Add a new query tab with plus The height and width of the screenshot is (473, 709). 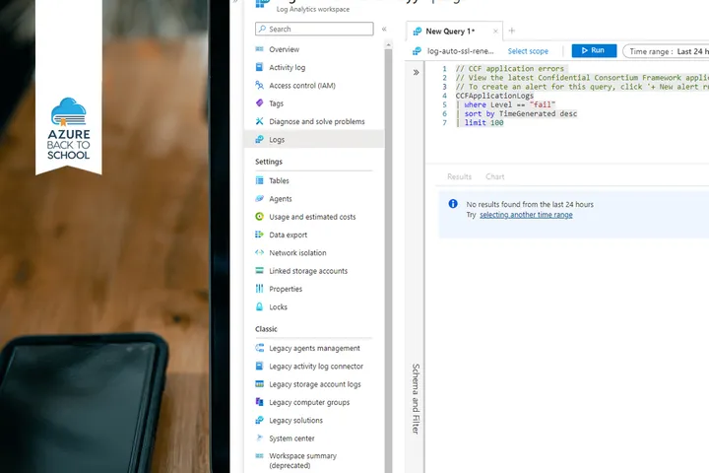coord(511,32)
